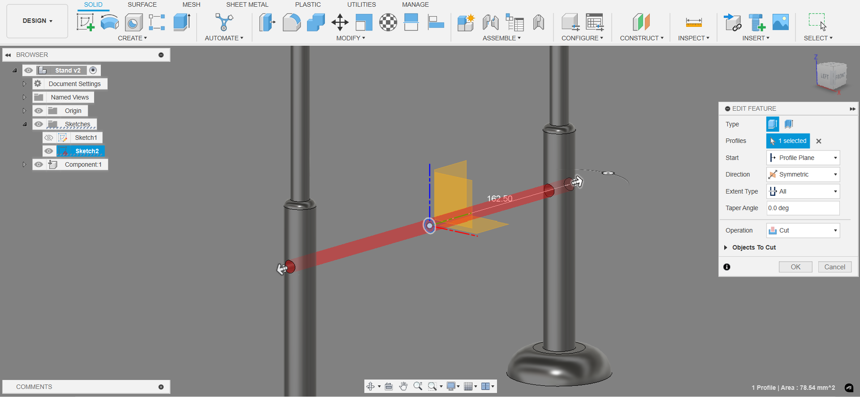
Task: Click the Revolve tool icon
Action: [109, 22]
